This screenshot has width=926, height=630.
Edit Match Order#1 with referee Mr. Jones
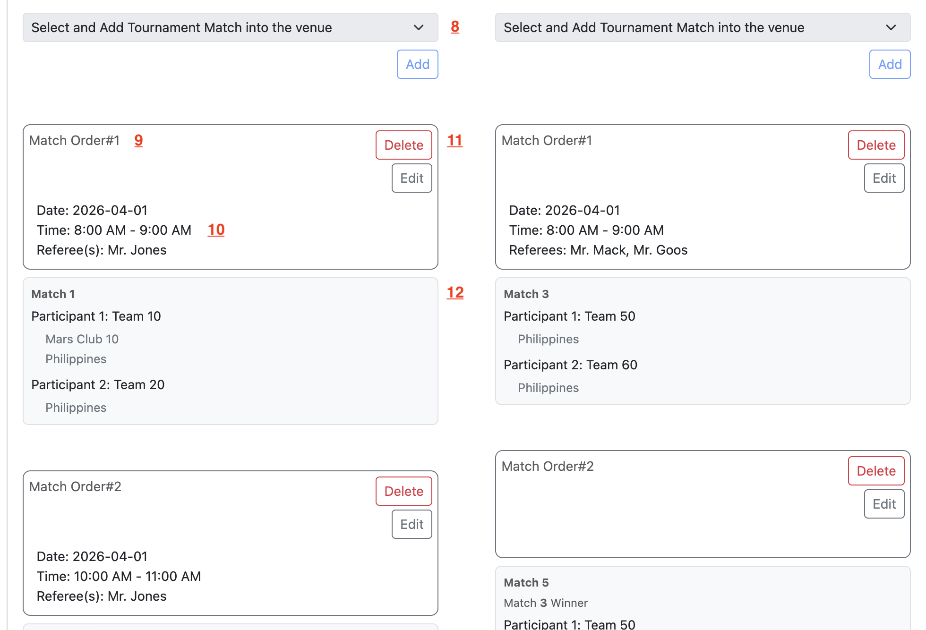[412, 178]
